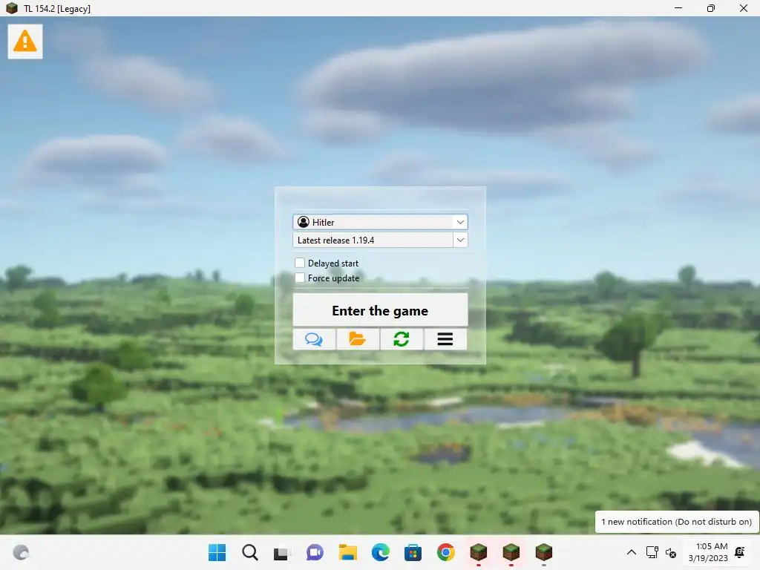Click the circular icon at taskbar left
The image size is (760, 570).
point(21,552)
